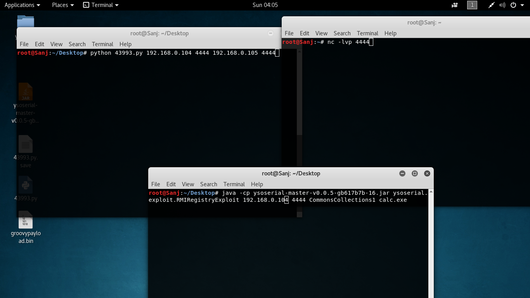Open Terminal menu in python terminal window

coord(102,44)
